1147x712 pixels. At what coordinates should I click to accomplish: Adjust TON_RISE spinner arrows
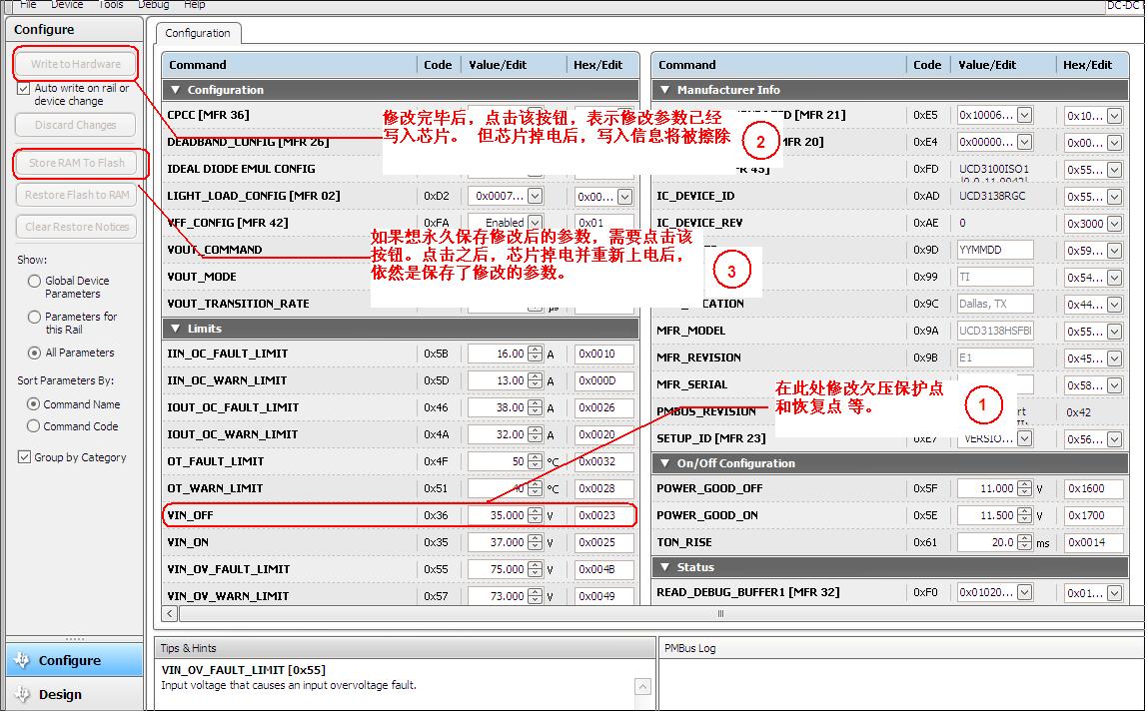(x=1025, y=542)
